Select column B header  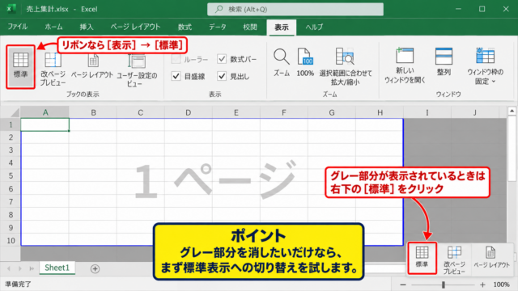(93, 112)
